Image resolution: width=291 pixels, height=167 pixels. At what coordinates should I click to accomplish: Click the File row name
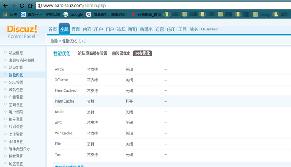tap(58, 144)
